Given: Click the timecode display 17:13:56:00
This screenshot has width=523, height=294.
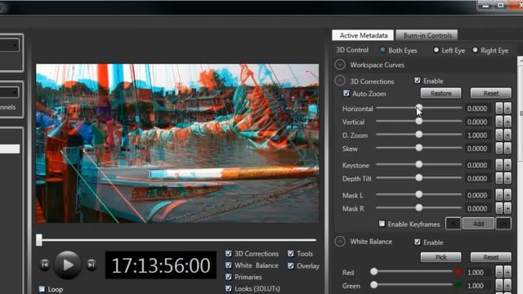Looking at the screenshot, I should (x=161, y=265).
